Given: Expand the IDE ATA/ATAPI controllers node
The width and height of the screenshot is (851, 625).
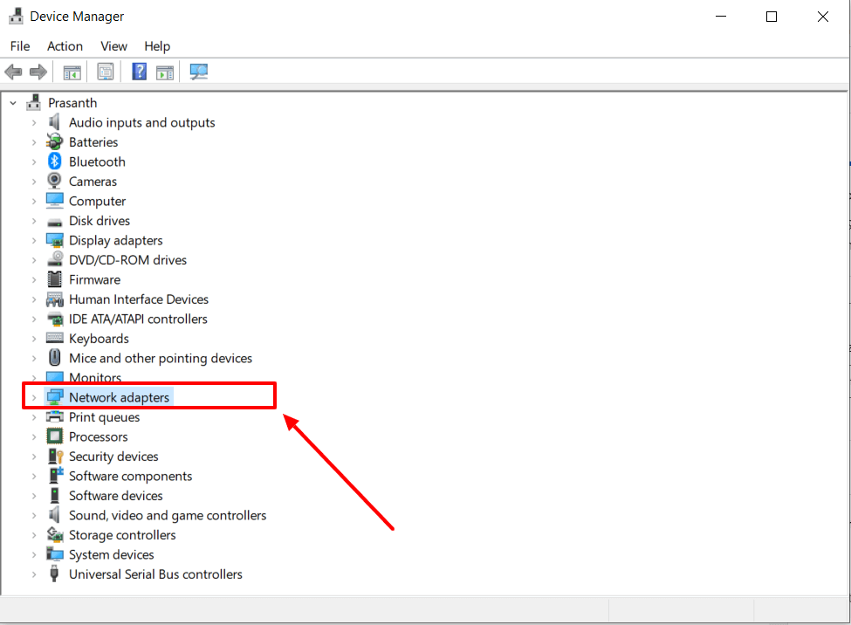Looking at the screenshot, I should click(x=34, y=319).
